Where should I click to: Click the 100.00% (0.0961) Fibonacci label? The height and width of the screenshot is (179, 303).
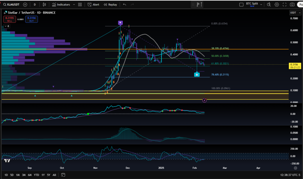tap(220, 88)
